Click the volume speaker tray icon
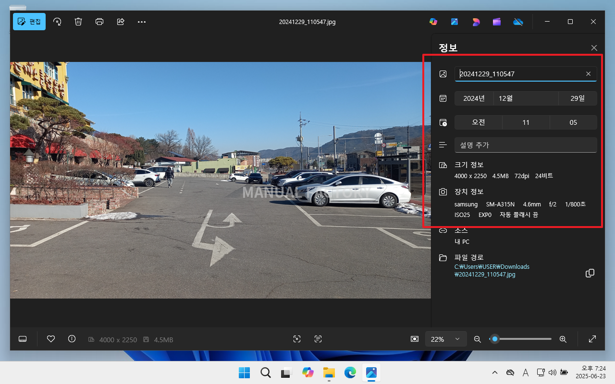Viewport: 615px width, 384px height. tap(552, 372)
